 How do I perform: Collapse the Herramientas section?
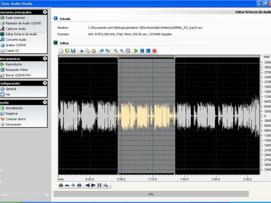click(45, 59)
